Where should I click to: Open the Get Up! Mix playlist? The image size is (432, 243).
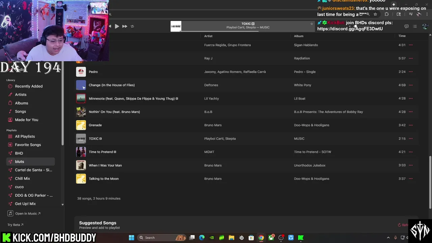(x=25, y=204)
